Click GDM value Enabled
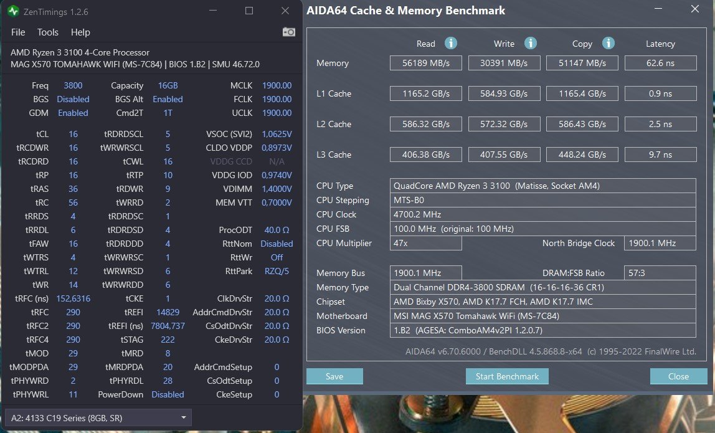The height and width of the screenshot is (433, 715). pos(73,113)
